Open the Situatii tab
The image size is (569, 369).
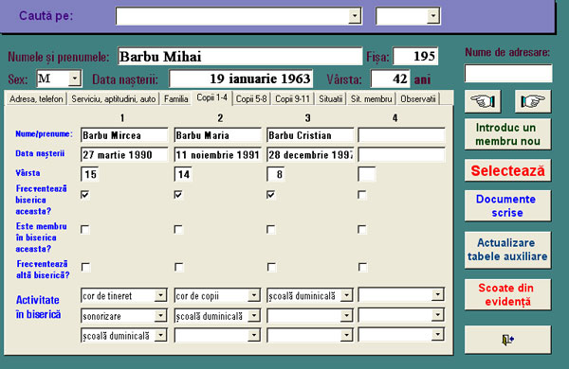331,98
